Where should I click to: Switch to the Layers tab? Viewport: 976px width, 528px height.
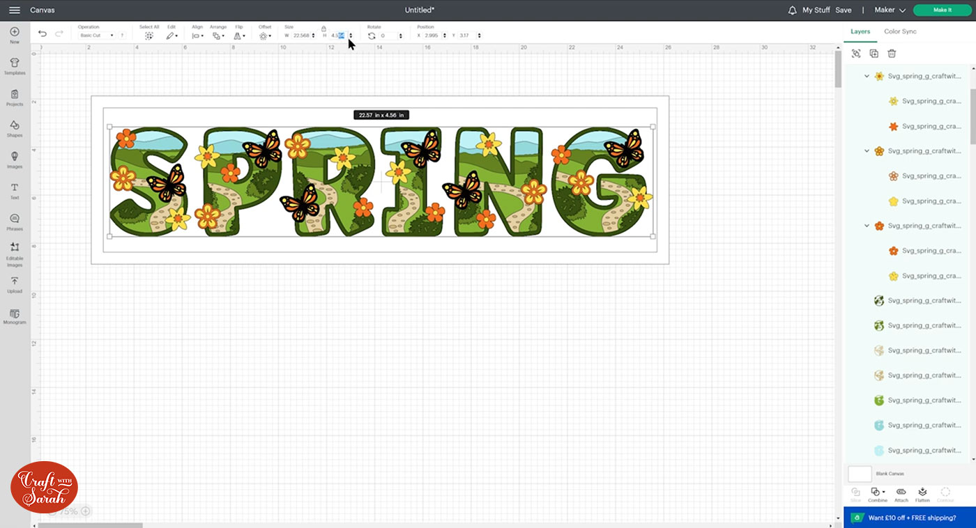pyautogui.click(x=860, y=31)
